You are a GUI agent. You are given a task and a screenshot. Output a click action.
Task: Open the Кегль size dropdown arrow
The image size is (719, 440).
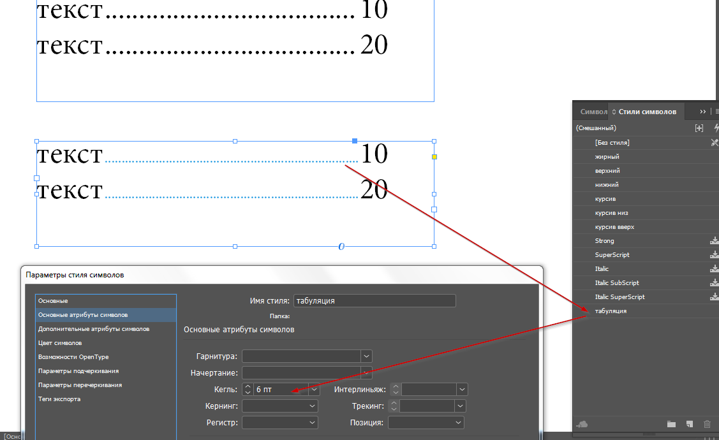[314, 390]
